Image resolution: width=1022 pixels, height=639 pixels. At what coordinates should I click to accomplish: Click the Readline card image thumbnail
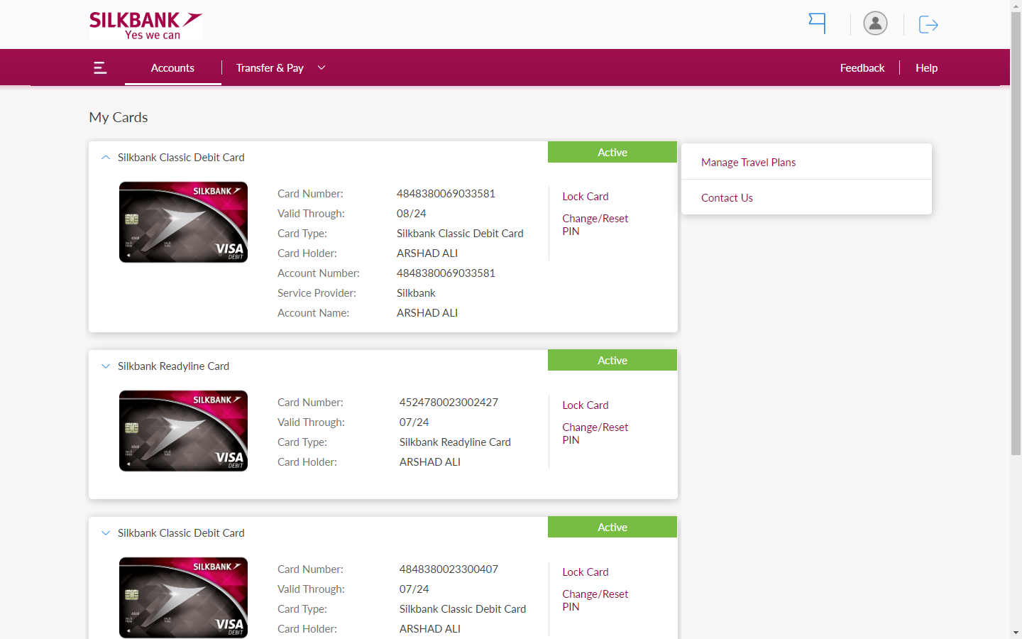point(183,431)
